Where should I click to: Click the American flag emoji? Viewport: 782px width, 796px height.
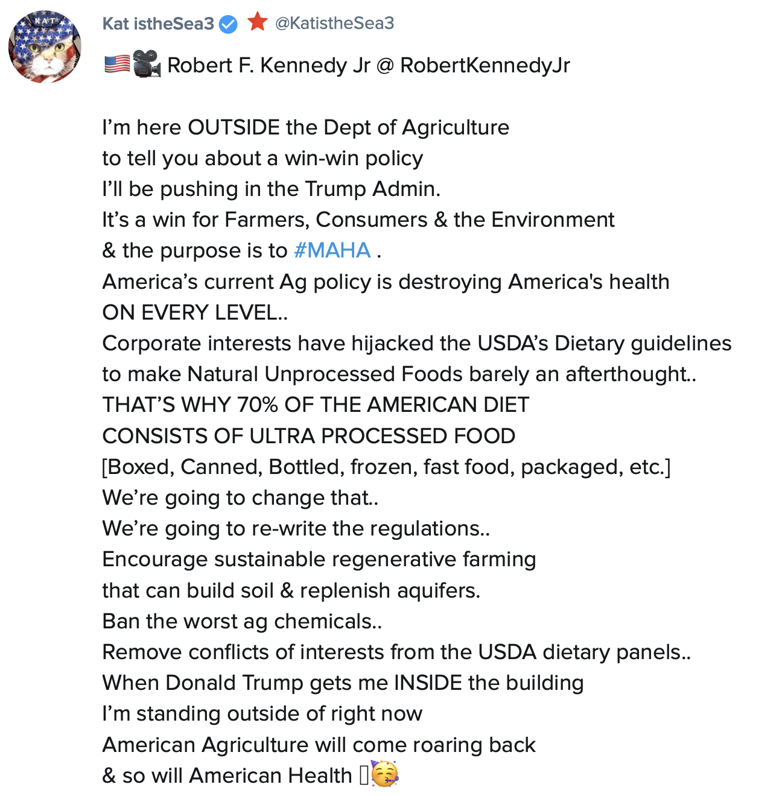pos(116,64)
